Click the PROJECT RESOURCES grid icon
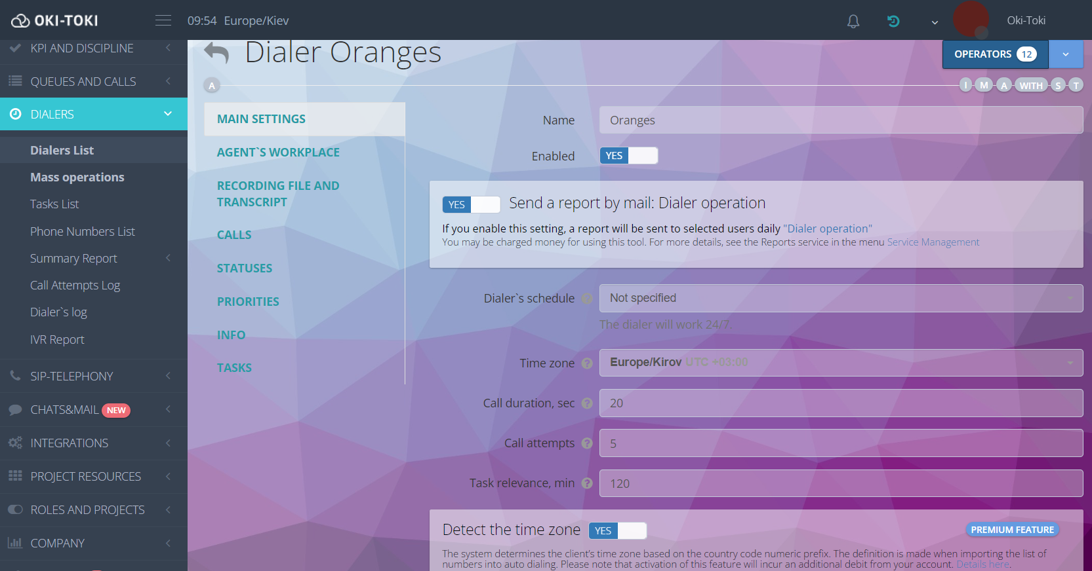This screenshot has width=1092, height=571. click(x=15, y=476)
